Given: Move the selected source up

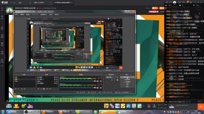Looking at the screenshot, I should coord(47,89).
